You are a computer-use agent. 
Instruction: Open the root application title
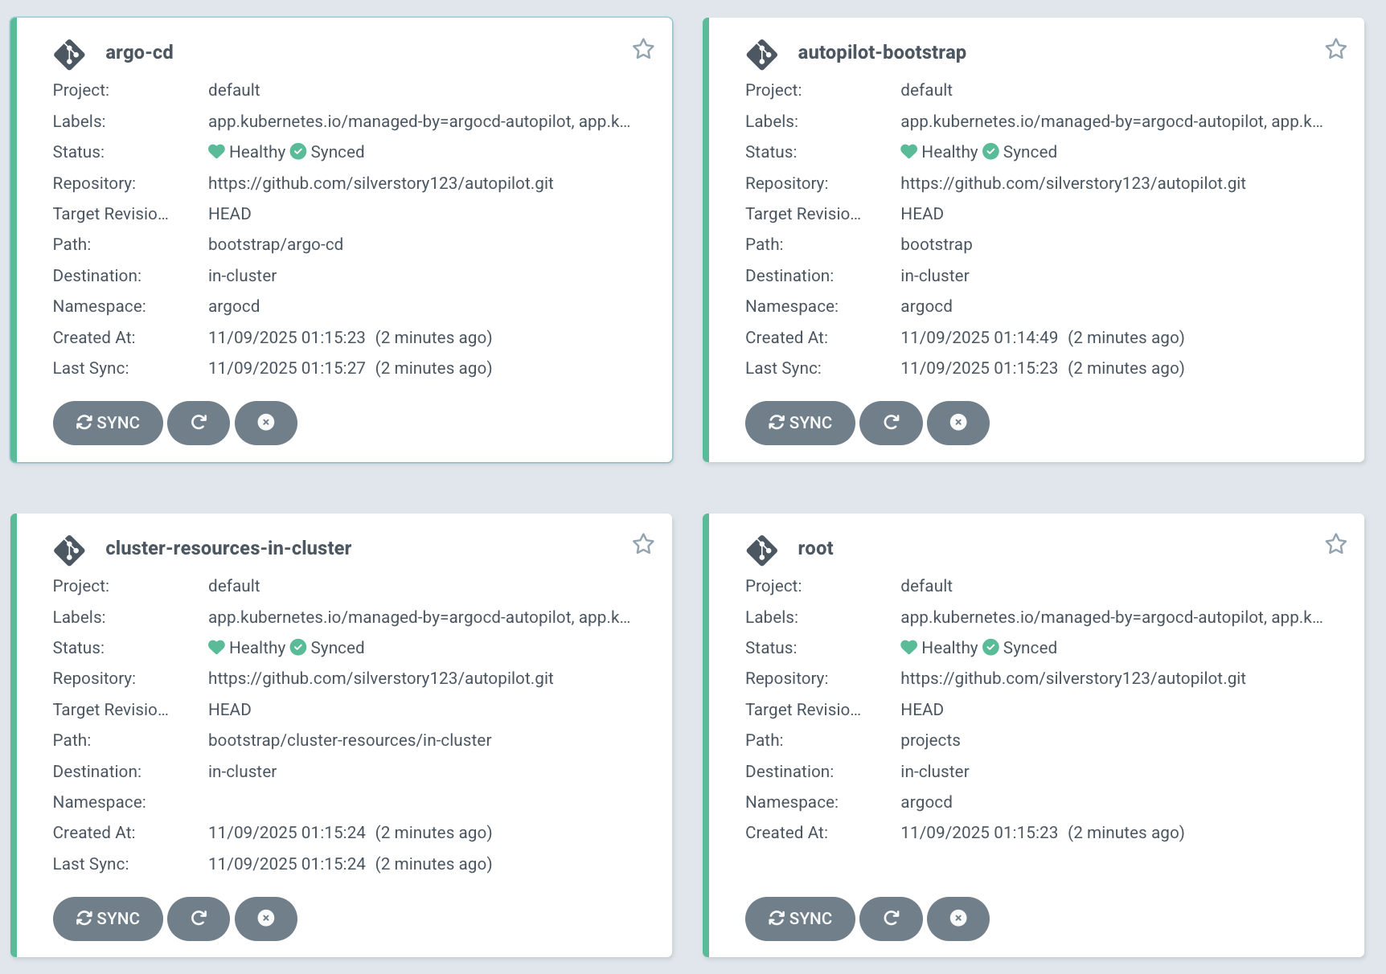coord(815,548)
